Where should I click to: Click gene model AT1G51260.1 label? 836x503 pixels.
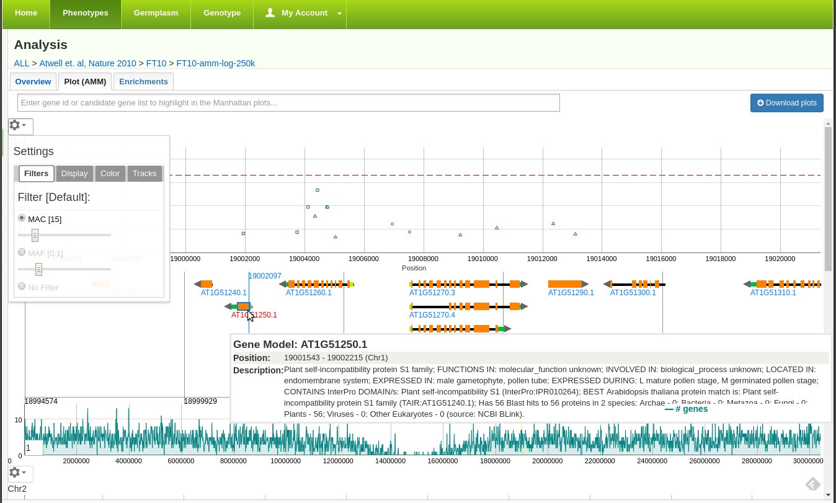click(309, 293)
